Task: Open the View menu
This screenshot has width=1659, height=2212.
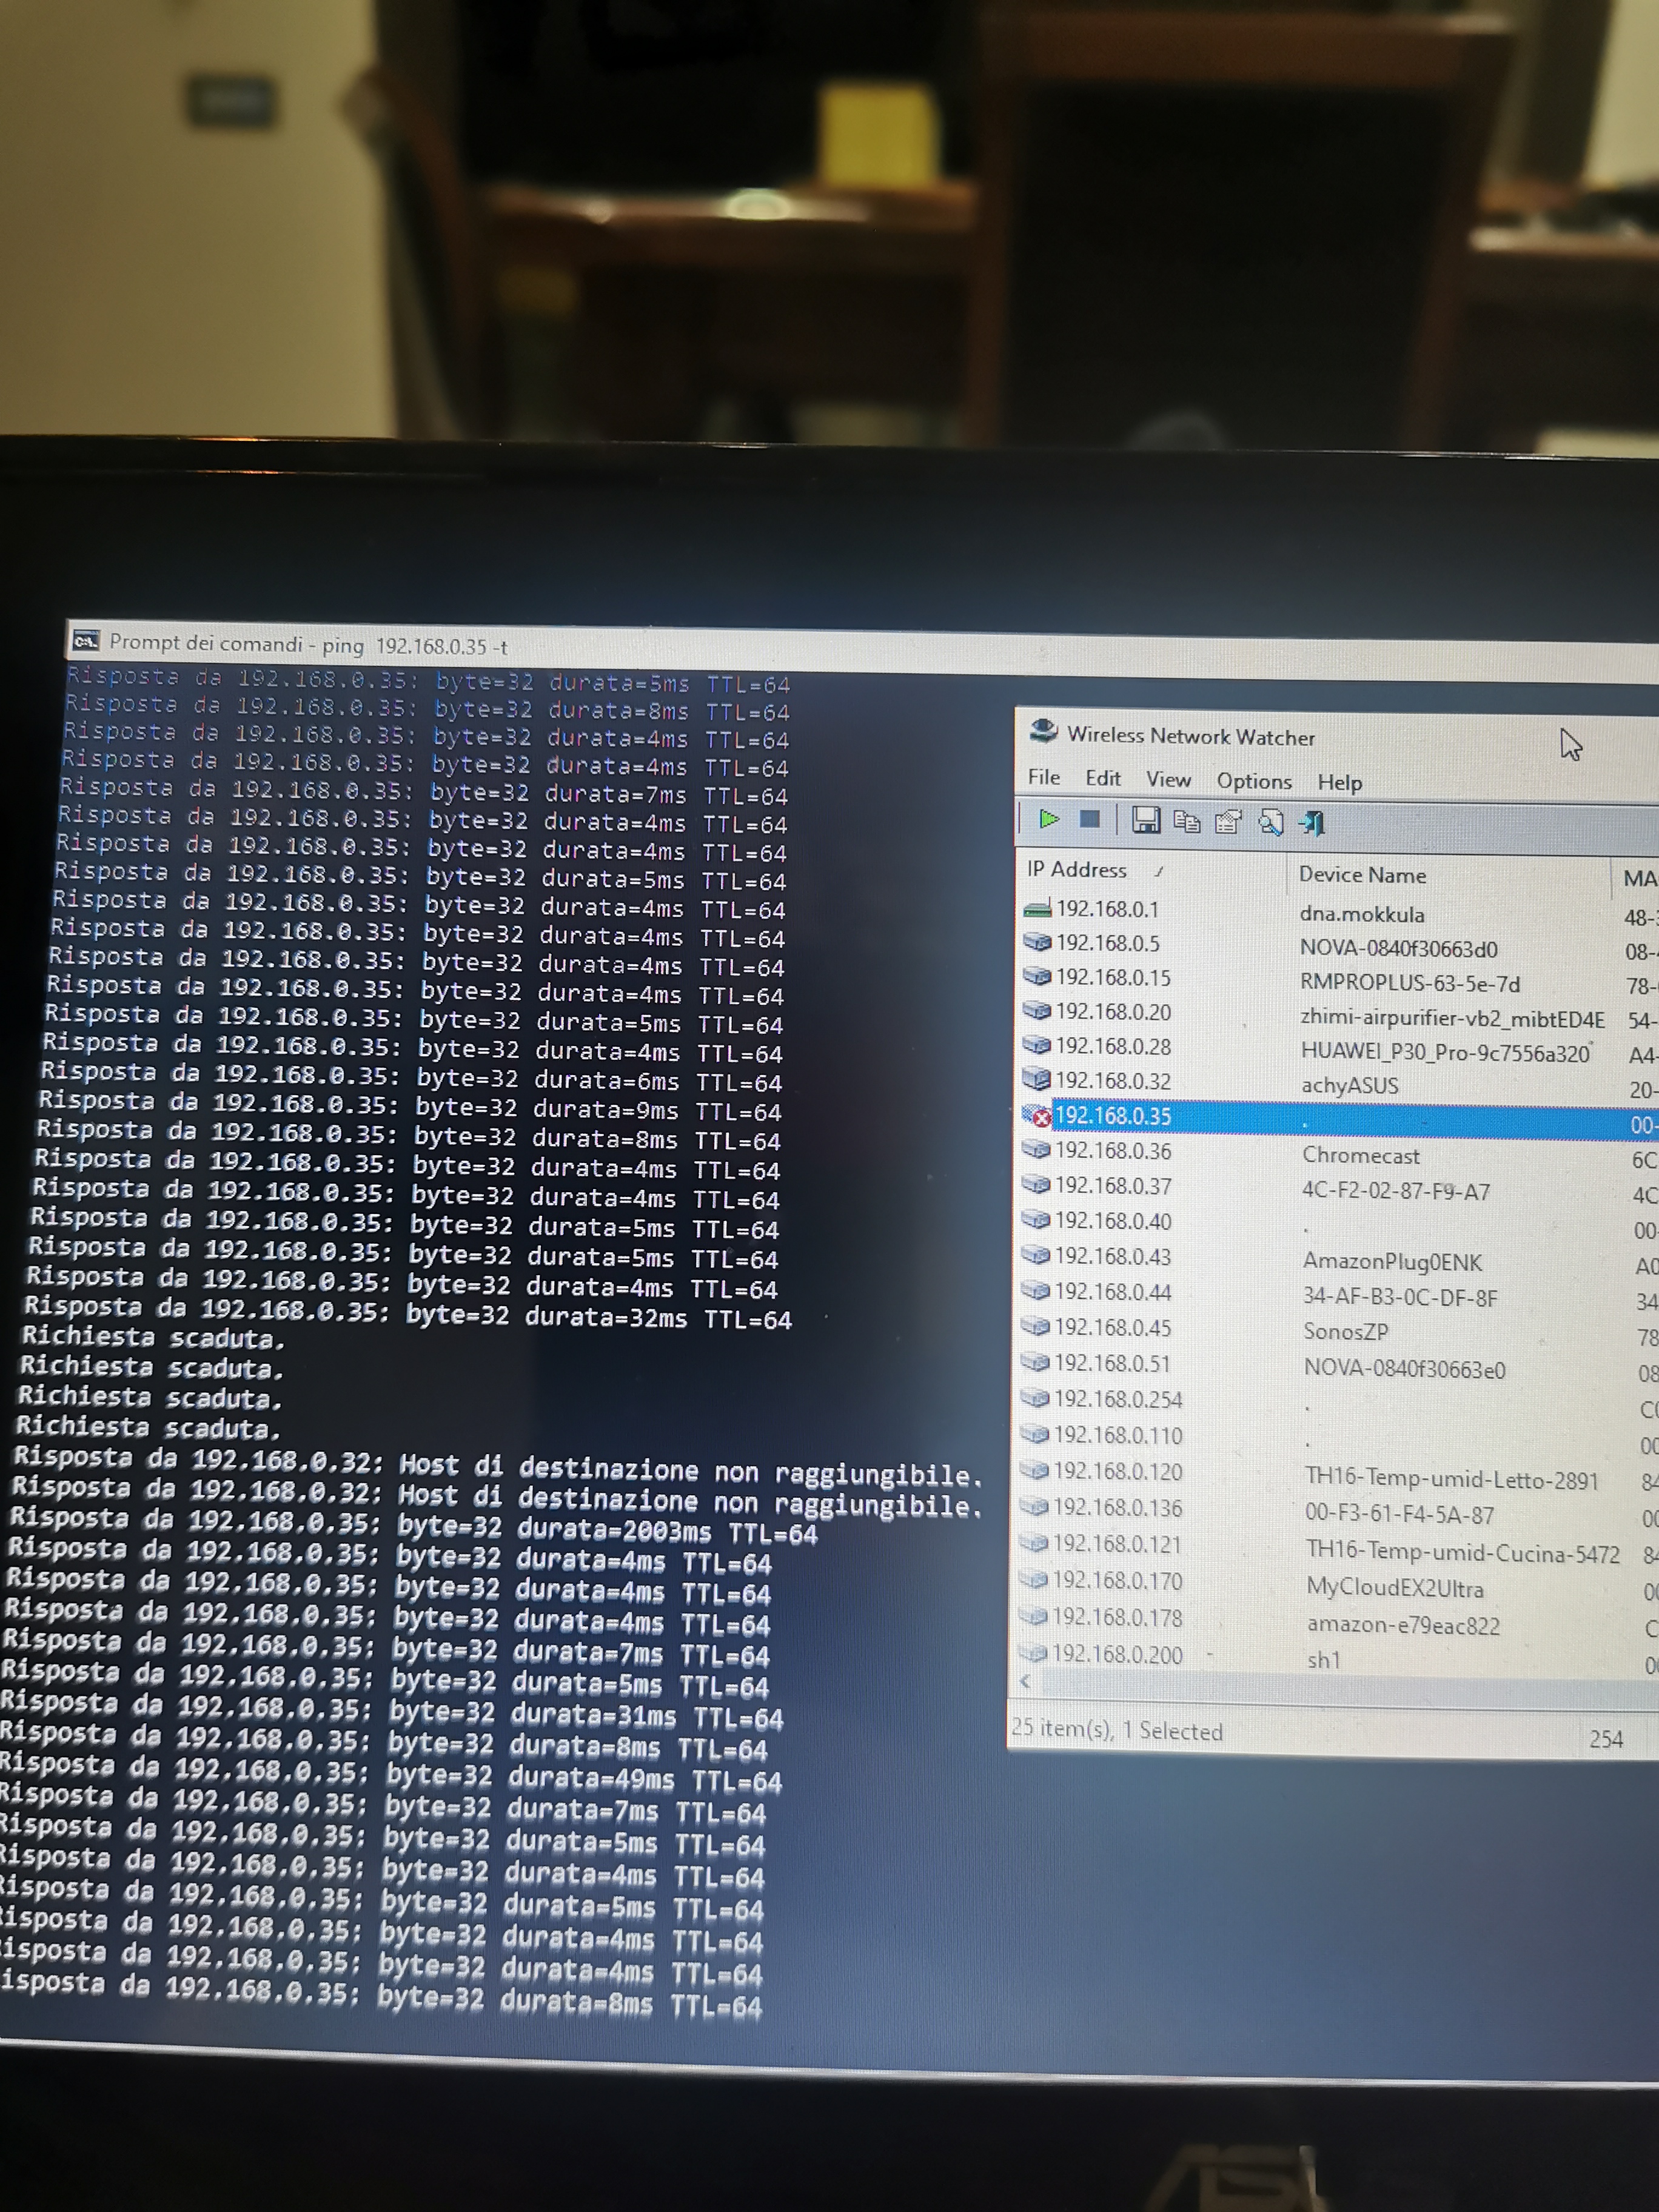Action: (1168, 779)
